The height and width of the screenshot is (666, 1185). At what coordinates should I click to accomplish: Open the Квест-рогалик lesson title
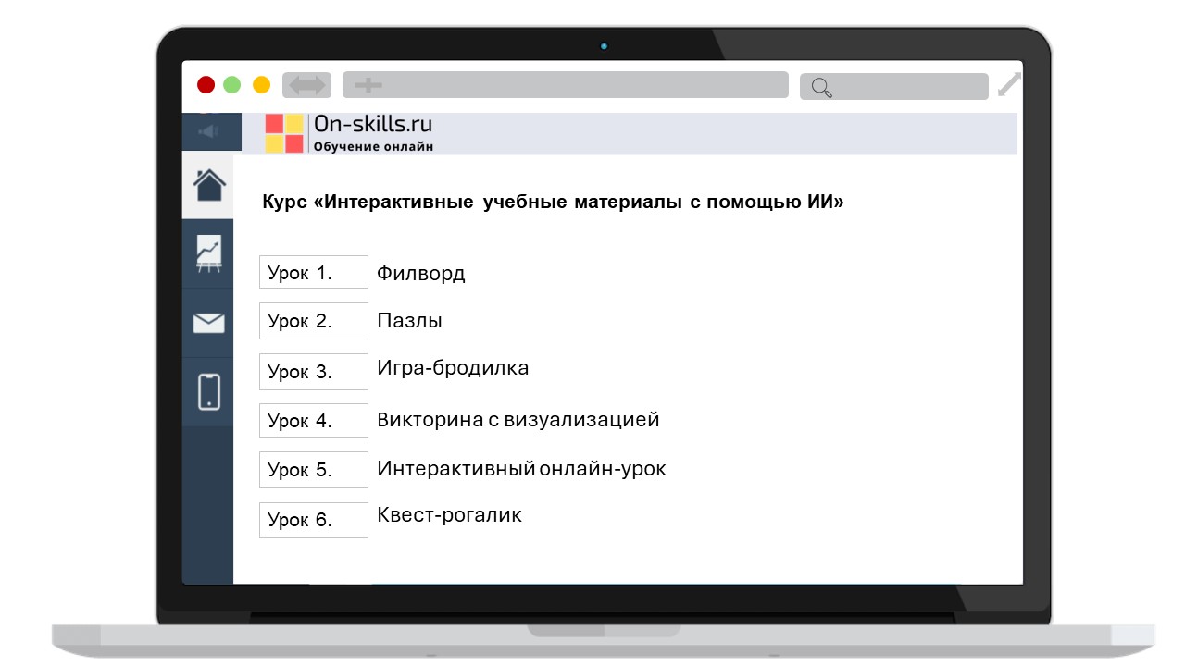449,515
